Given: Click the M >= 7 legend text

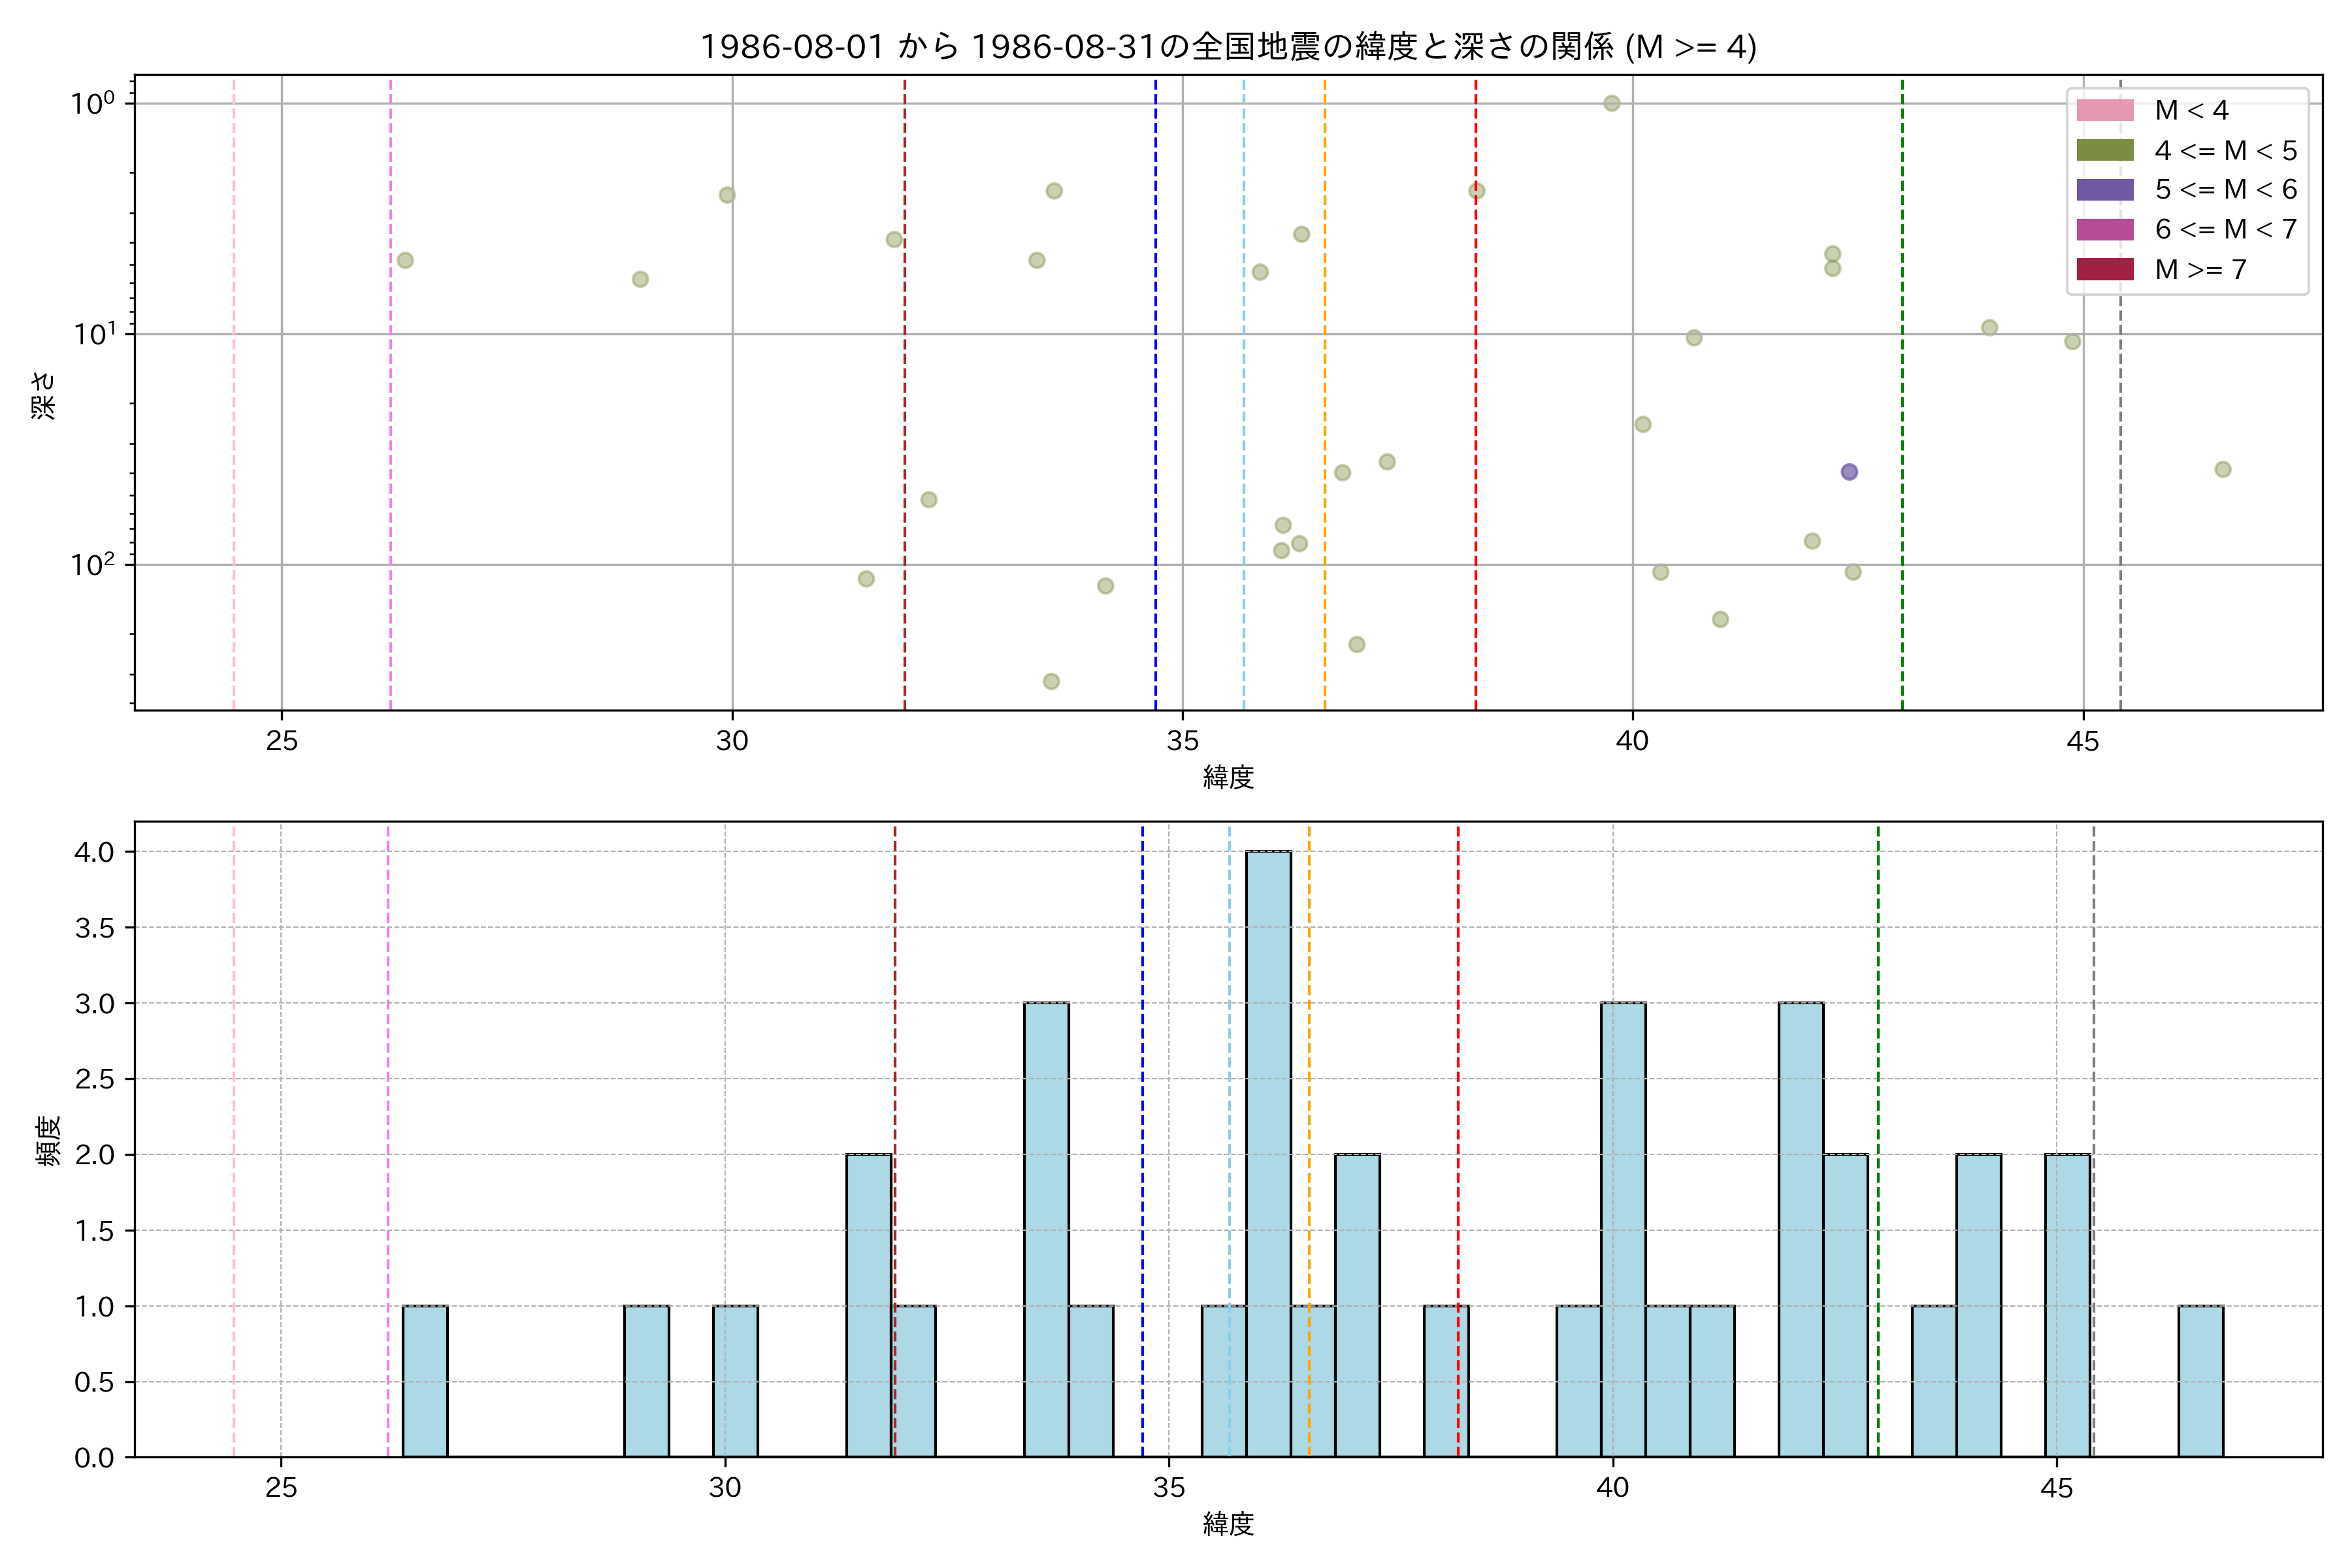Looking at the screenshot, I should coord(2200,269).
